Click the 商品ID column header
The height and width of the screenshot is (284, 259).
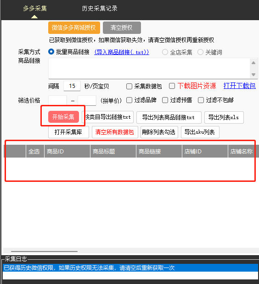tap(67, 151)
